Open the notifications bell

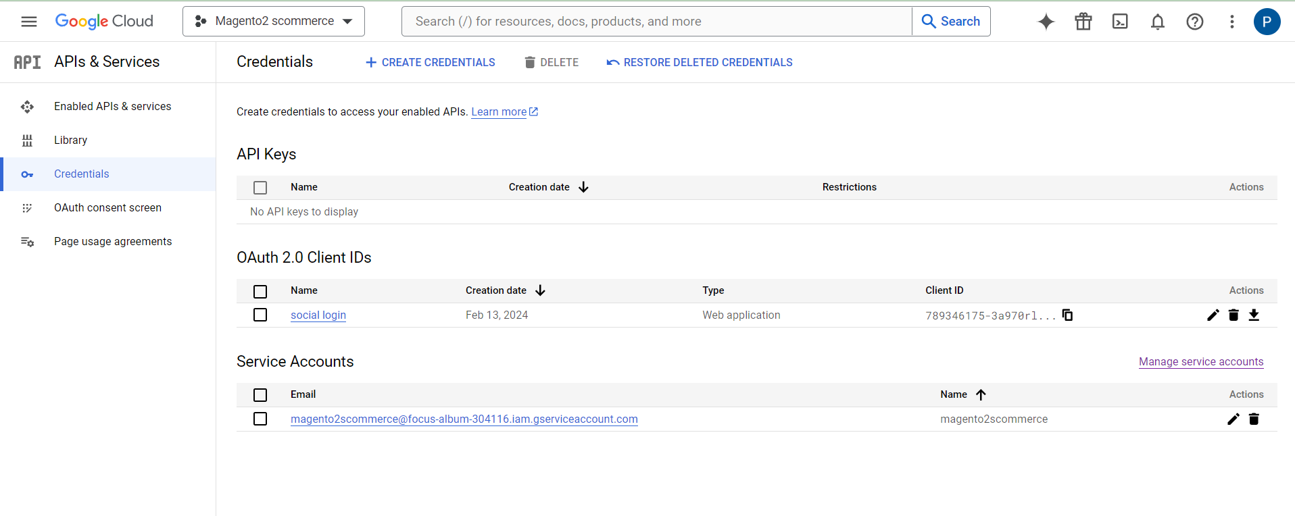coord(1157,22)
